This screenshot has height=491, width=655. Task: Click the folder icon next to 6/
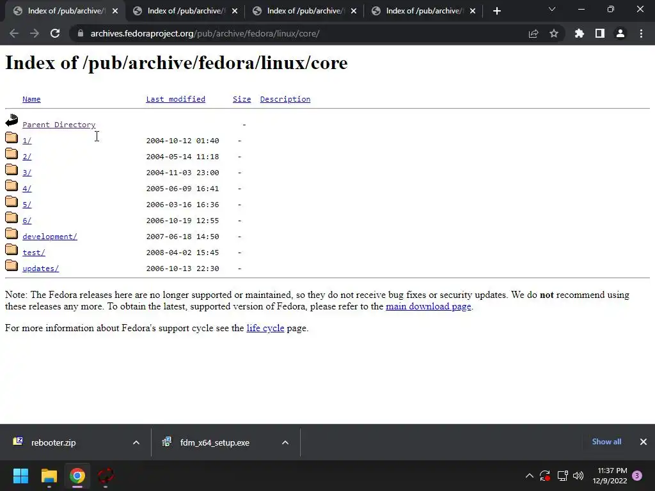(12, 217)
